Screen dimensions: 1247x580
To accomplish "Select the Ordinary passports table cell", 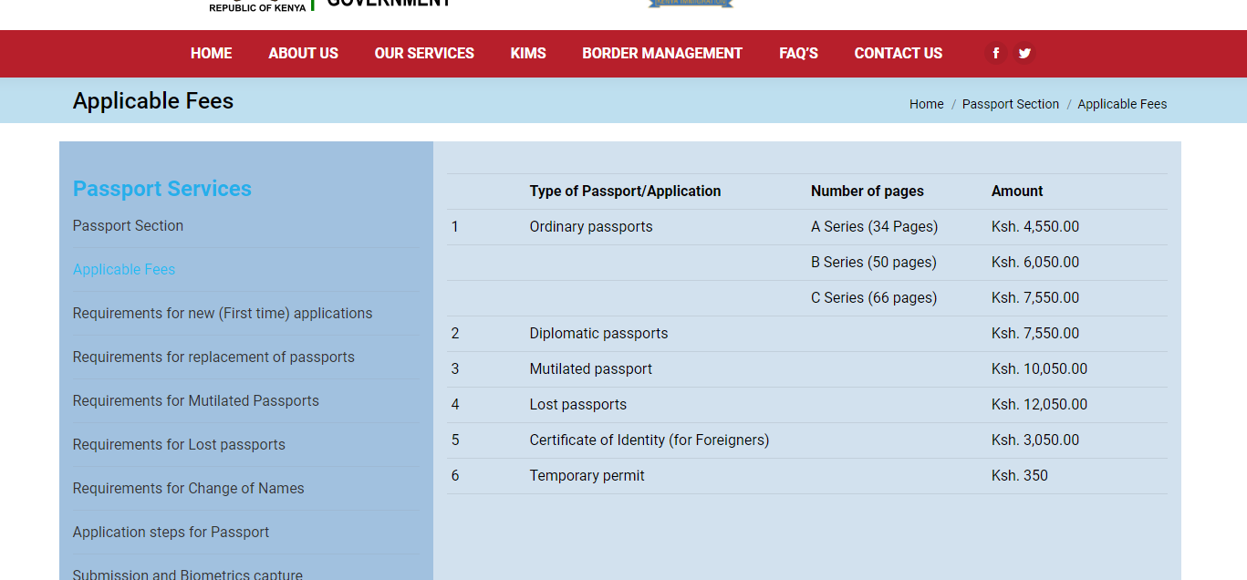I will [x=591, y=226].
